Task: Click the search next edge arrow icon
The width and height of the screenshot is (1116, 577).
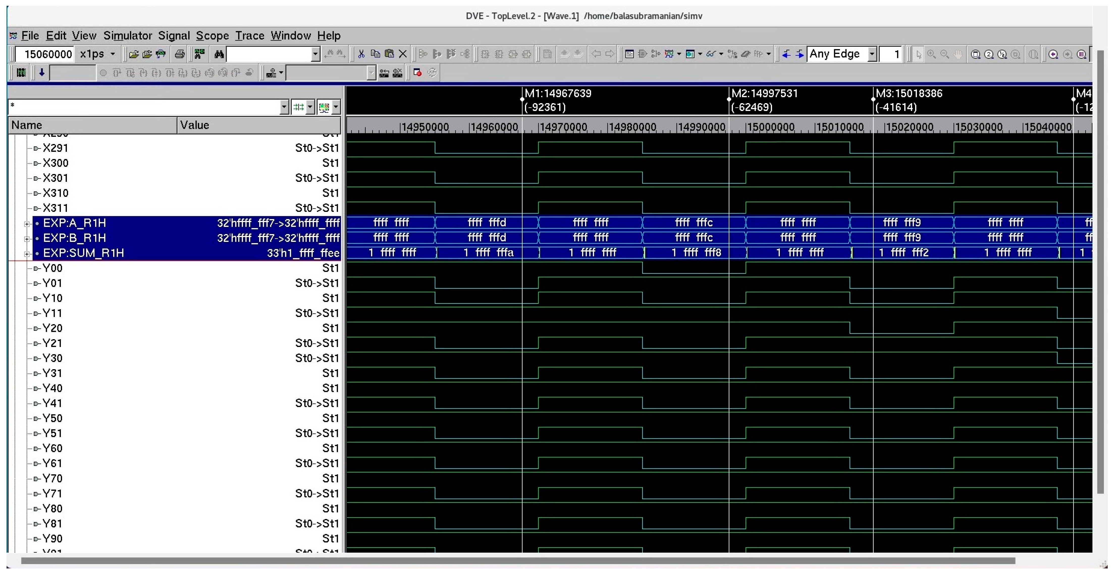Action: coord(800,54)
